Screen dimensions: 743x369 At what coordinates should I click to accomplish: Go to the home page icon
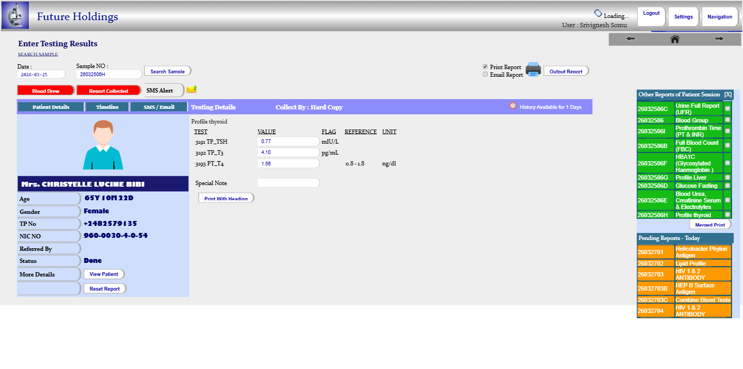(675, 39)
